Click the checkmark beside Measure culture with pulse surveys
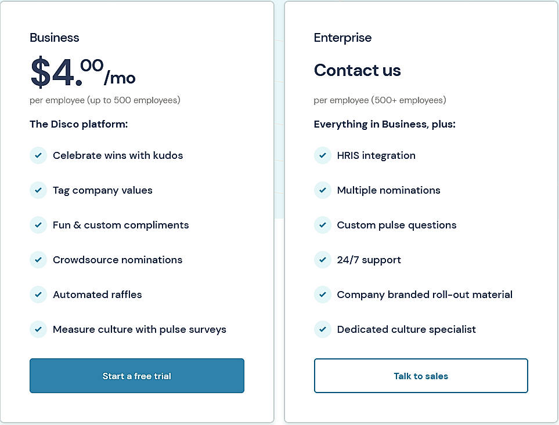The width and height of the screenshot is (559, 425). tap(38, 329)
